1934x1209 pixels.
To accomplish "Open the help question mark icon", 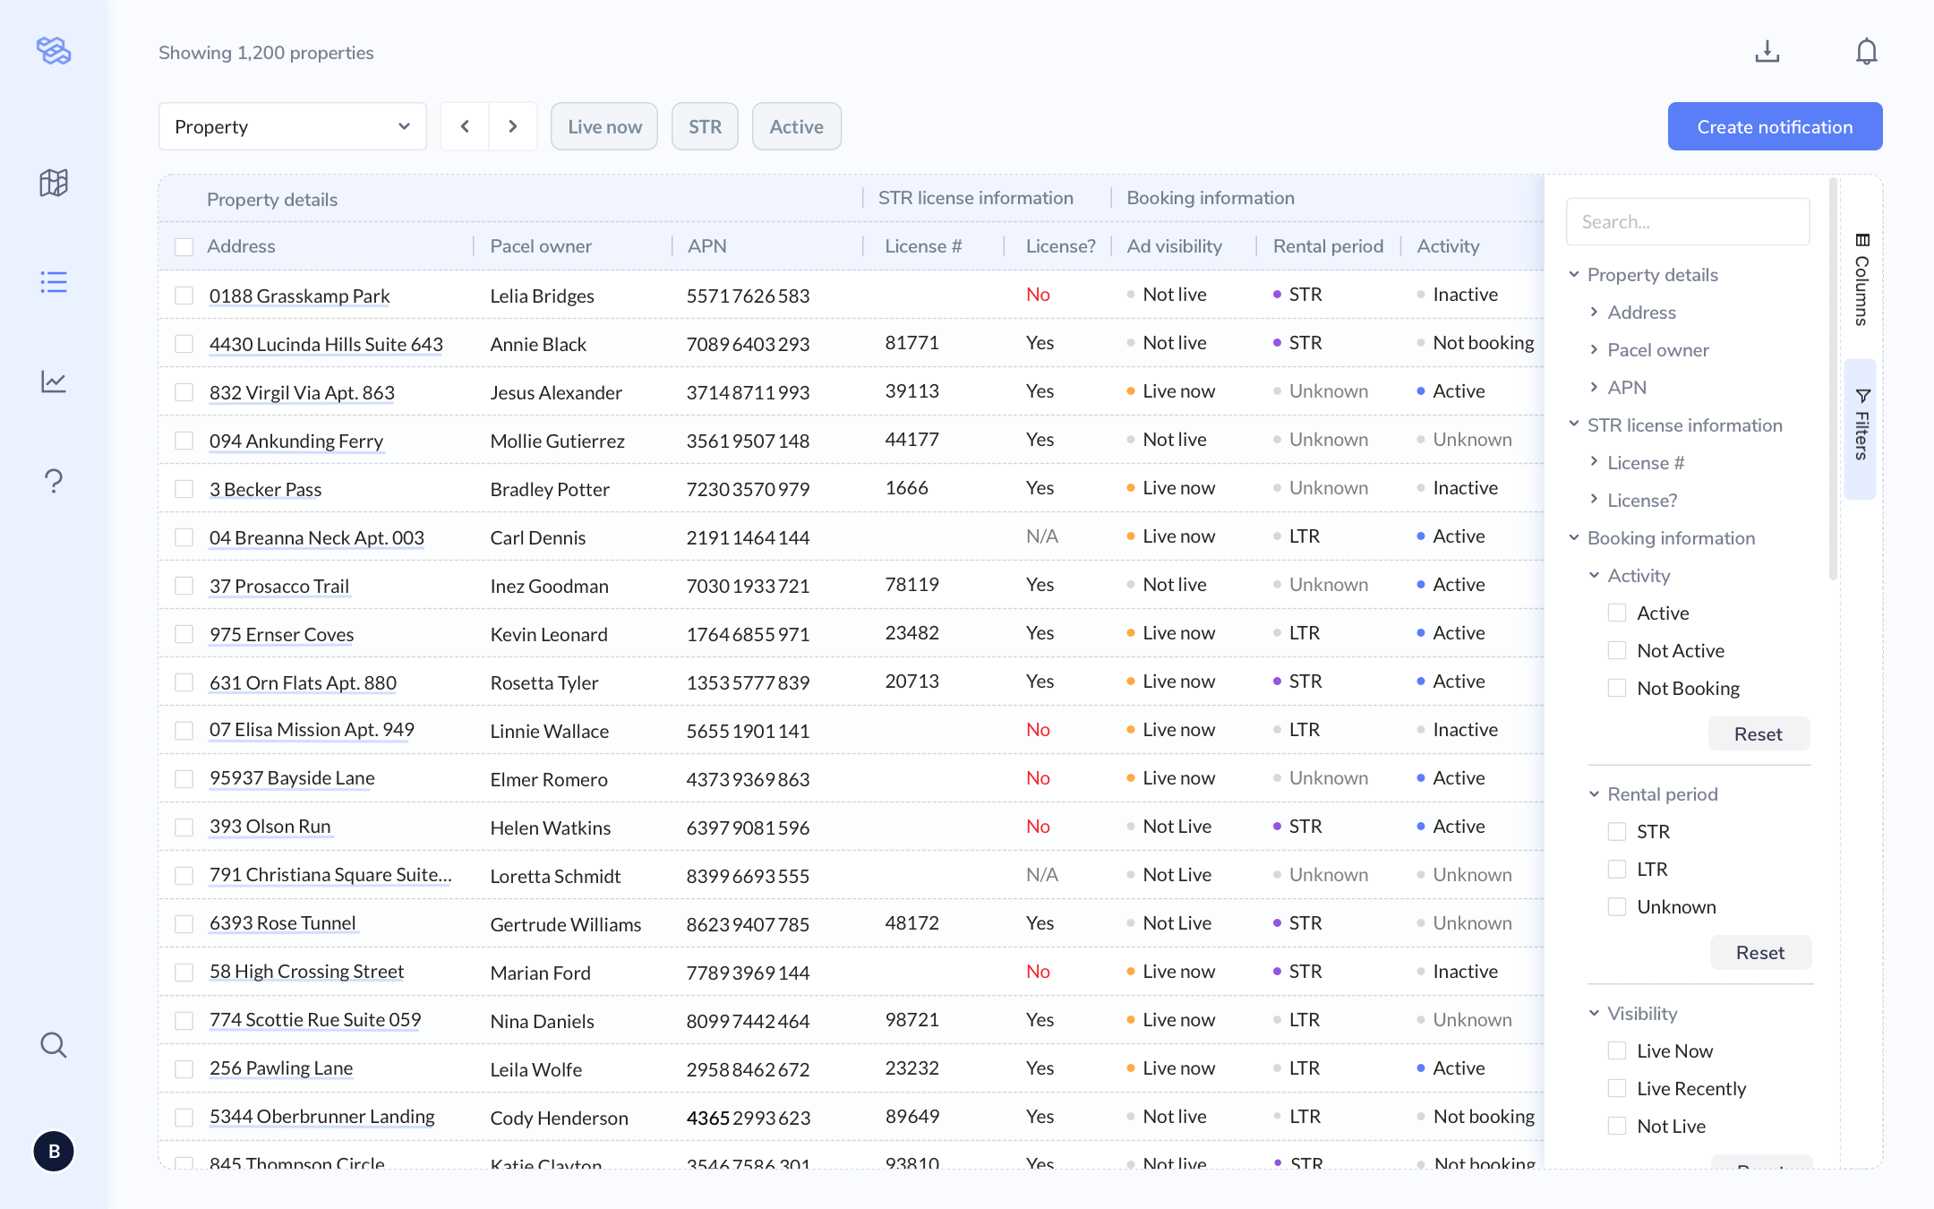I will [54, 481].
